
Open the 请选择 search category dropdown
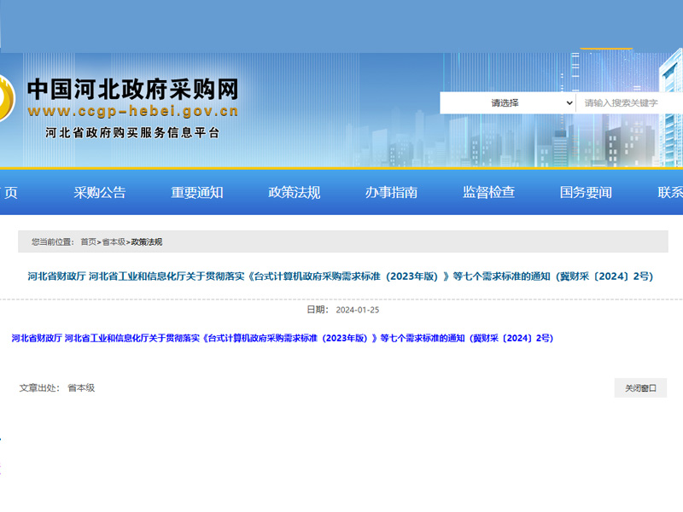pyautogui.click(x=508, y=103)
